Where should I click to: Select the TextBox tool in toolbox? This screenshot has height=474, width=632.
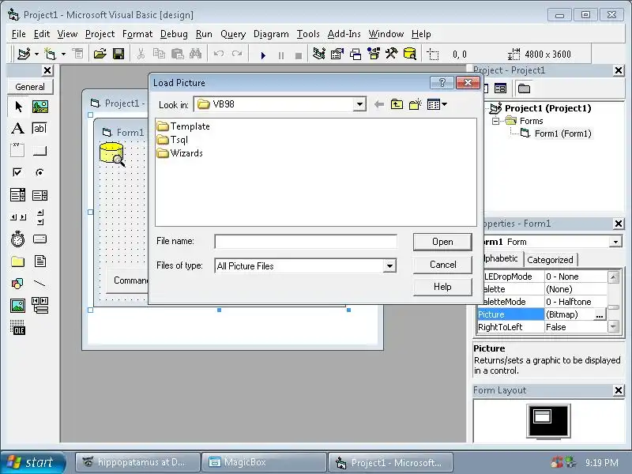(x=39, y=129)
